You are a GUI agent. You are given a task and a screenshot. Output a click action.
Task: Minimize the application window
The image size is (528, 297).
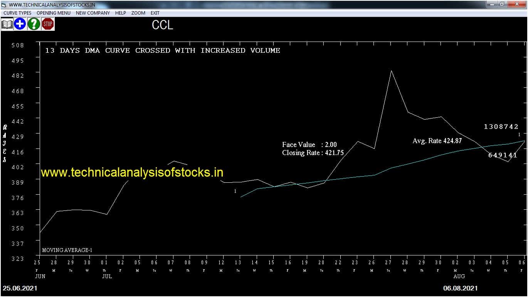click(x=492, y=4)
